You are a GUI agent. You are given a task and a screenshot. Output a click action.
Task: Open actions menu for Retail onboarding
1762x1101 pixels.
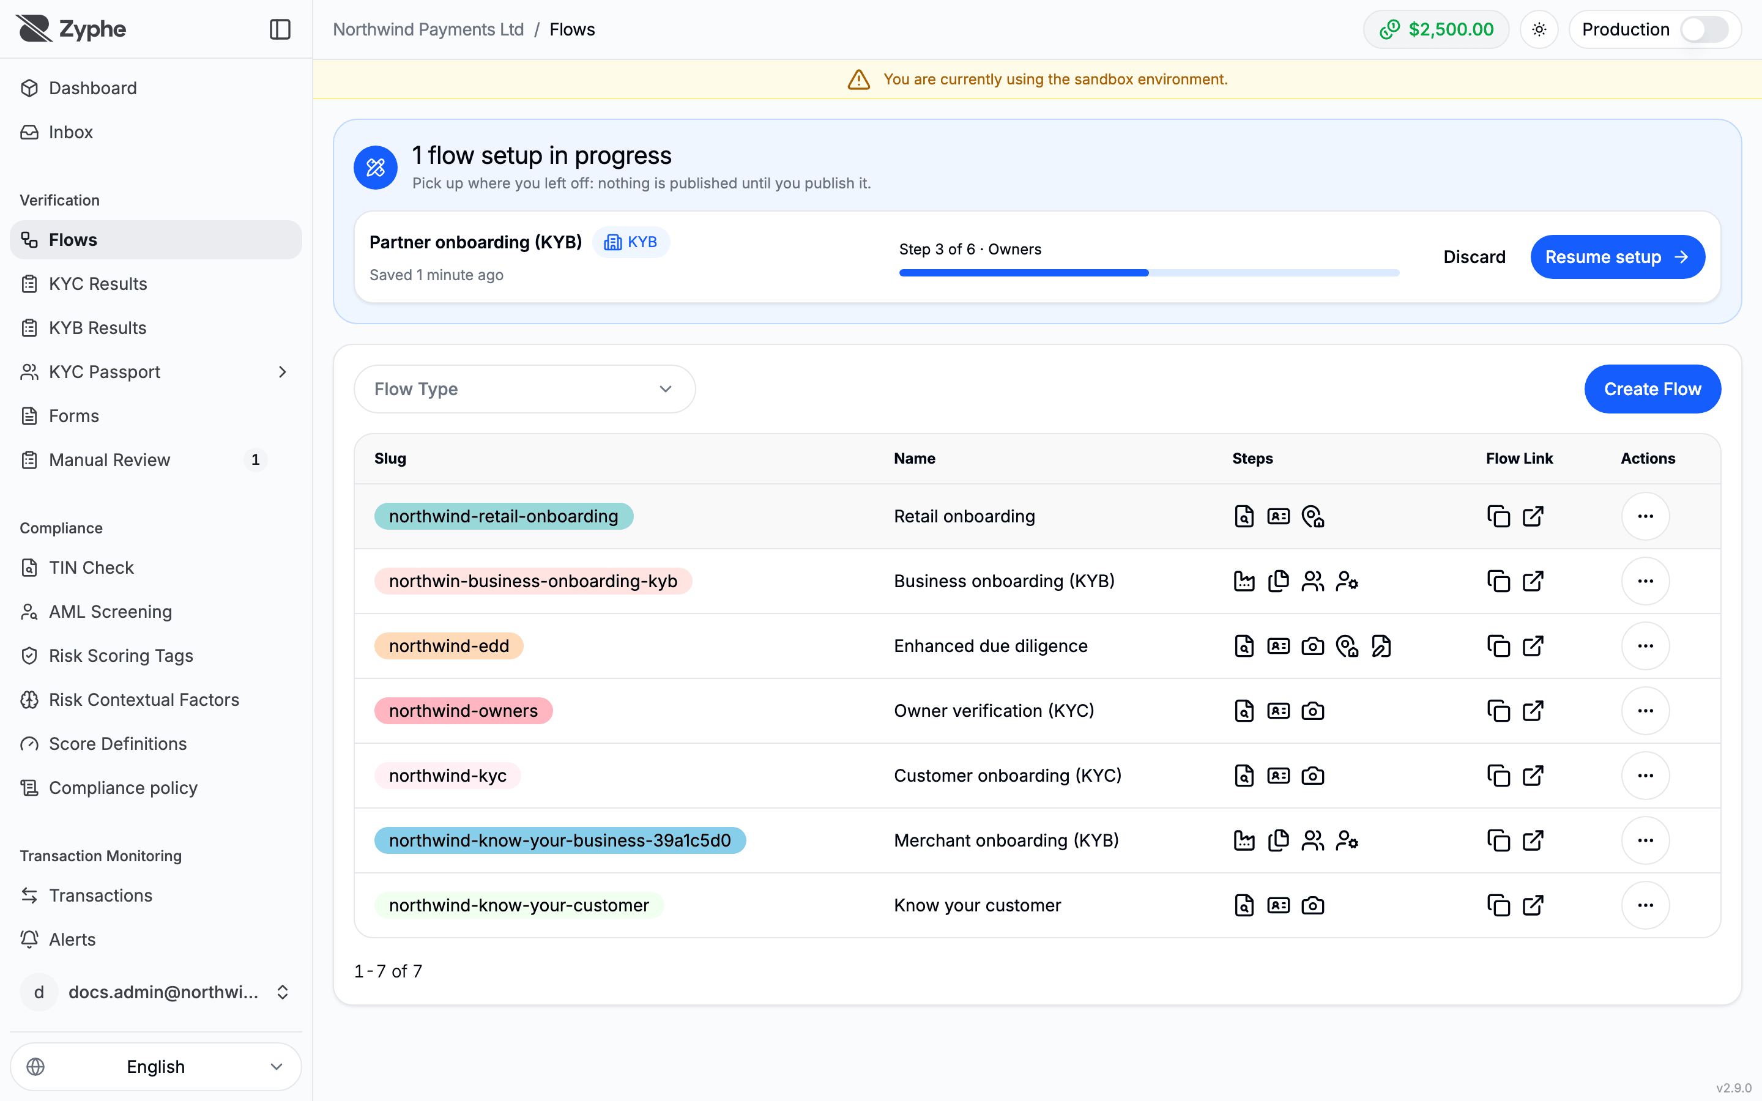pyautogui.click(x=1645, y=516)
